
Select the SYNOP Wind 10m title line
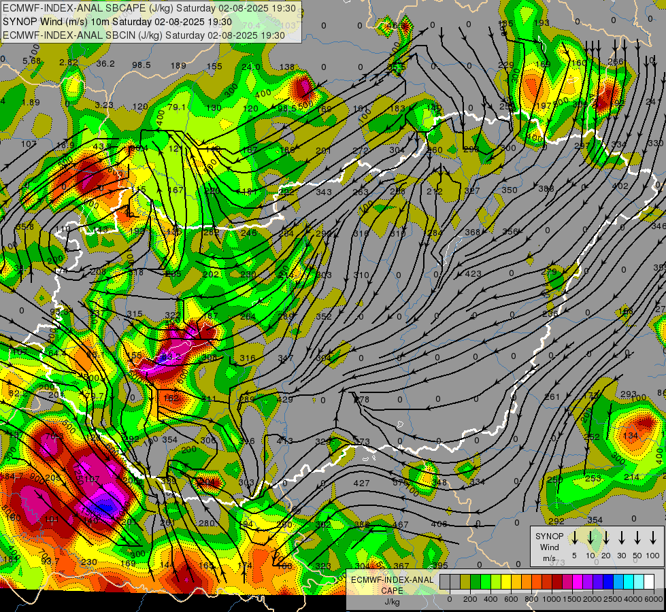117,22
